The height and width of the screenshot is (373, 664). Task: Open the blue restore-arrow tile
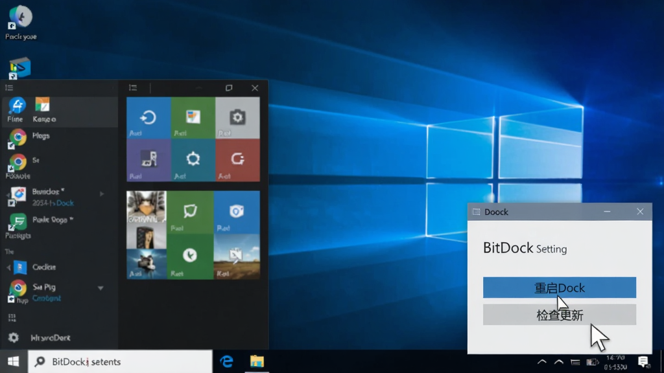tap(148, 118)
